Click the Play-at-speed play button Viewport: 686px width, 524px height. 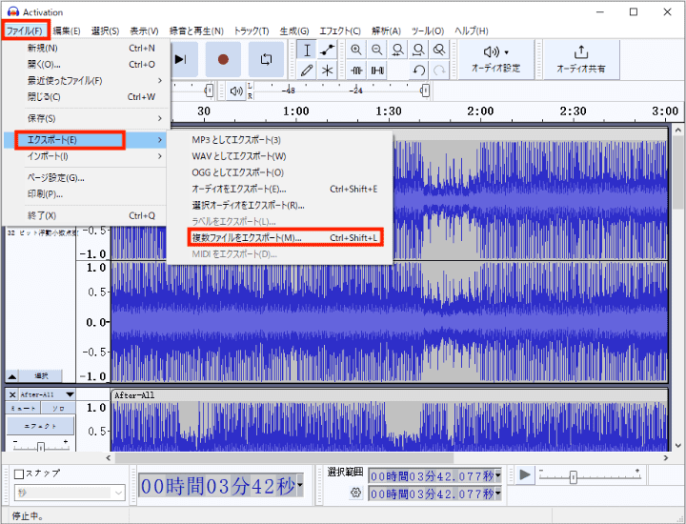point(525,474)
